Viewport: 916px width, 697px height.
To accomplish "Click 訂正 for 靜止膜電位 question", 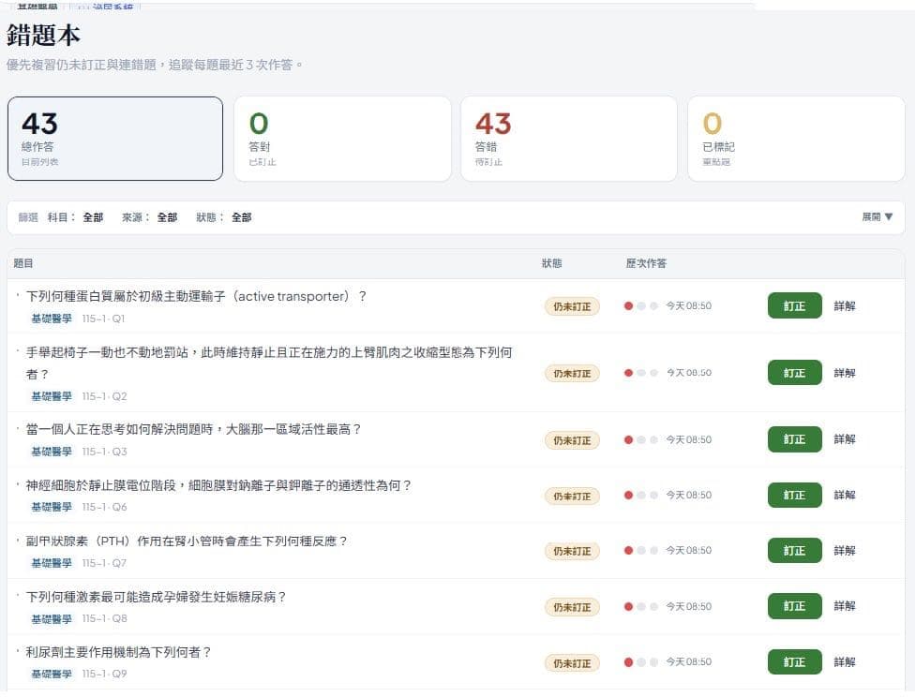I will click(794, 495).
